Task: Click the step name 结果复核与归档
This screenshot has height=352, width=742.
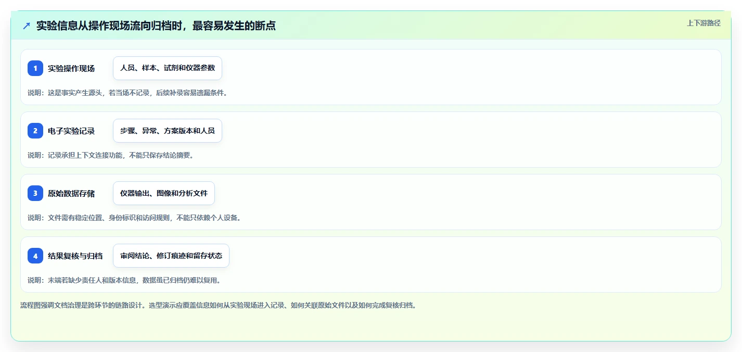Action: 75,256
